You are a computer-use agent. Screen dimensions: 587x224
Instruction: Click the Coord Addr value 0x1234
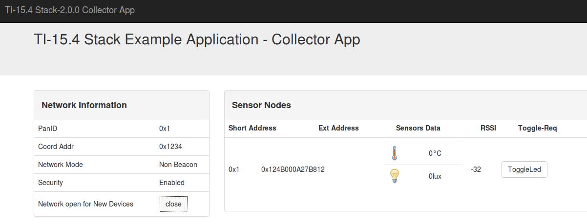coord(170,147)
